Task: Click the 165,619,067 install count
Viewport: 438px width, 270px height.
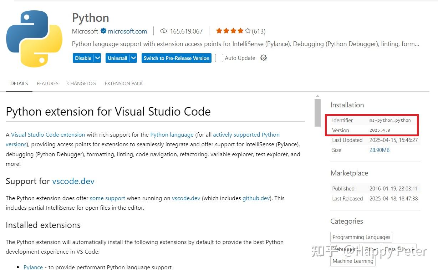Action: 186,31
